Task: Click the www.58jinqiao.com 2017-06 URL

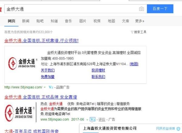Action: (x=62, y=119)
